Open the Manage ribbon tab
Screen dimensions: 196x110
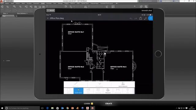pos(60,3)
